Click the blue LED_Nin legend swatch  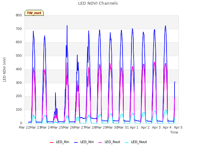[x=76, y=142]
